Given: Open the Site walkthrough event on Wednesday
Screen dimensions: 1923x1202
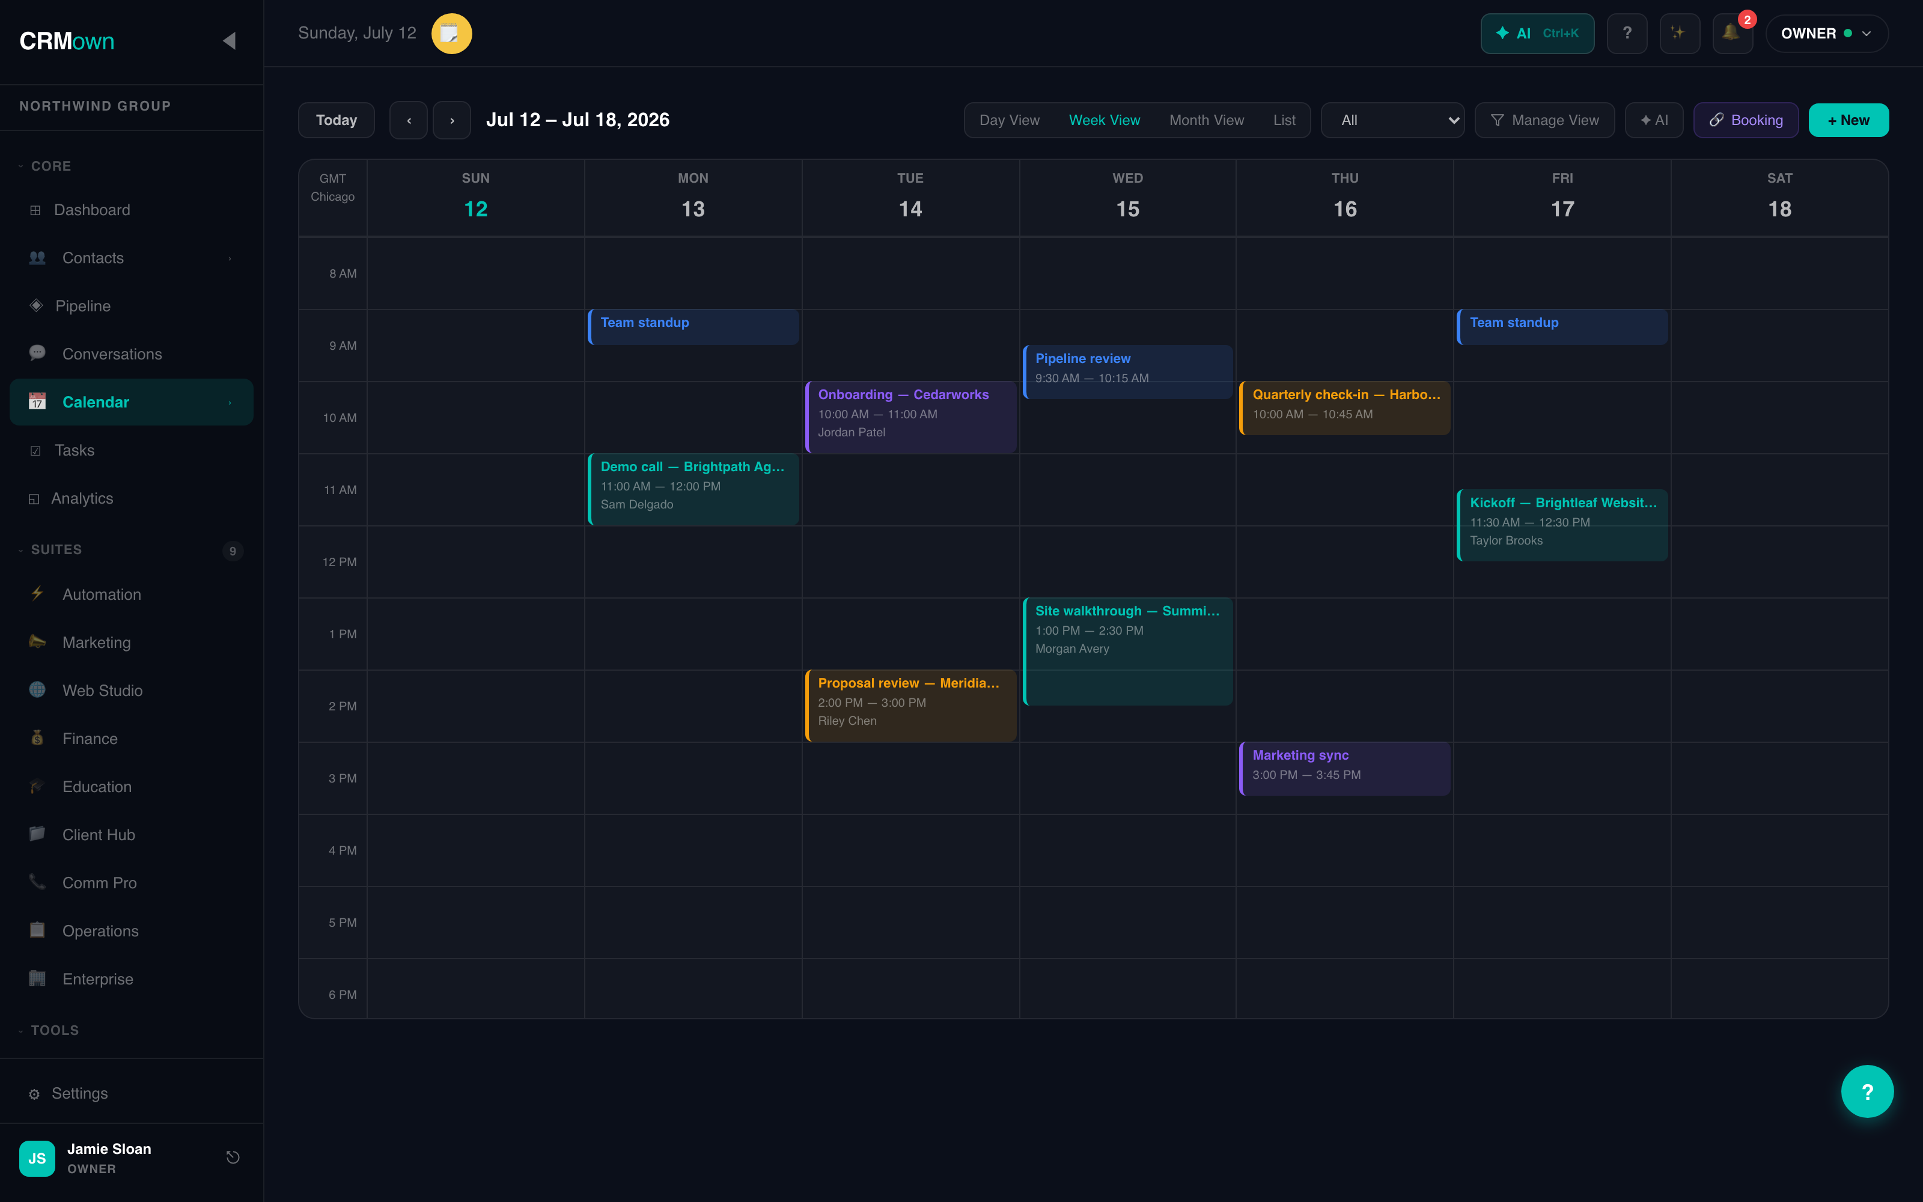Looking at the screenshot, I should point(1127,651).
